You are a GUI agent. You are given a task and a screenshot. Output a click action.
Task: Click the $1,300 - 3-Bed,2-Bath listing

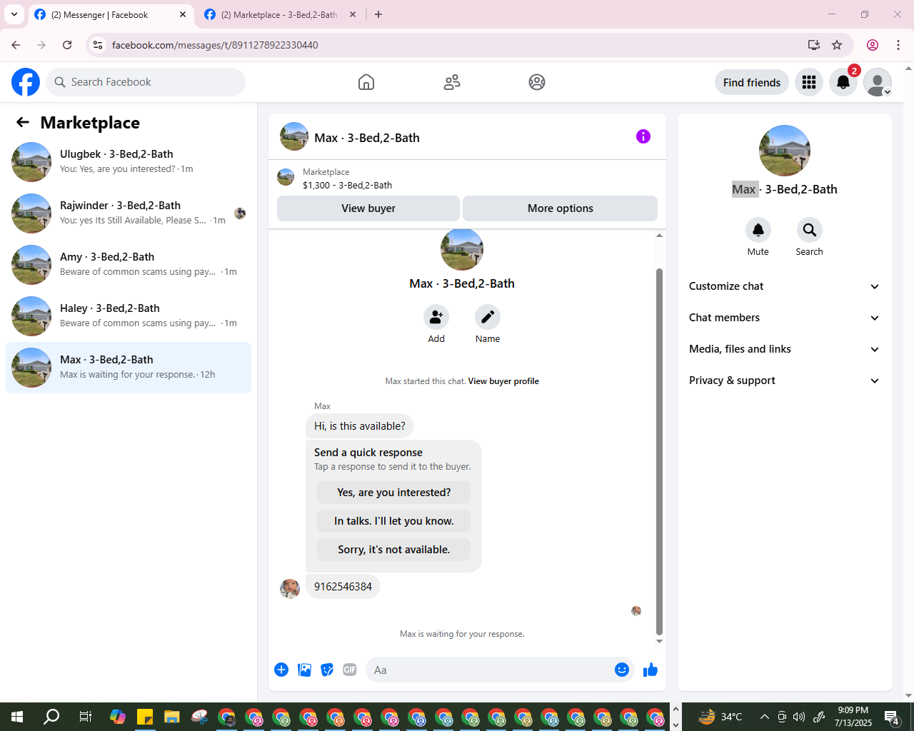coord(347,185)
